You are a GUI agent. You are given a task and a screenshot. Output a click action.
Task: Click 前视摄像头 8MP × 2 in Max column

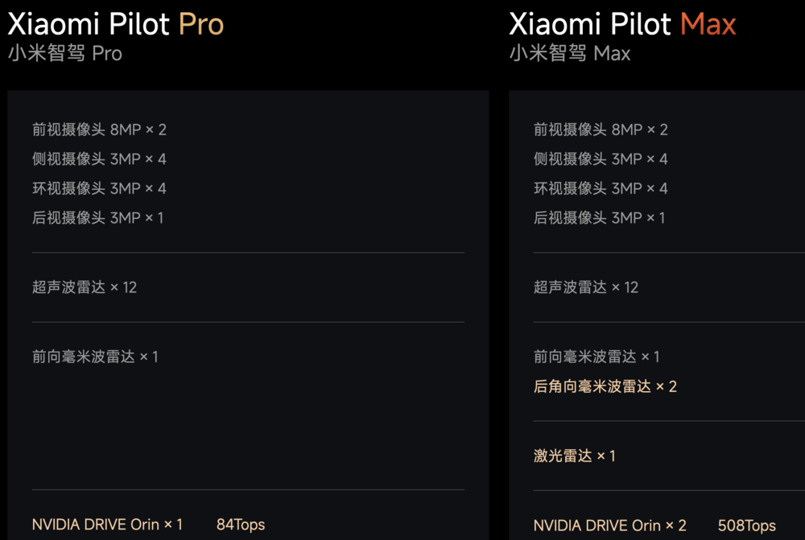601,130
